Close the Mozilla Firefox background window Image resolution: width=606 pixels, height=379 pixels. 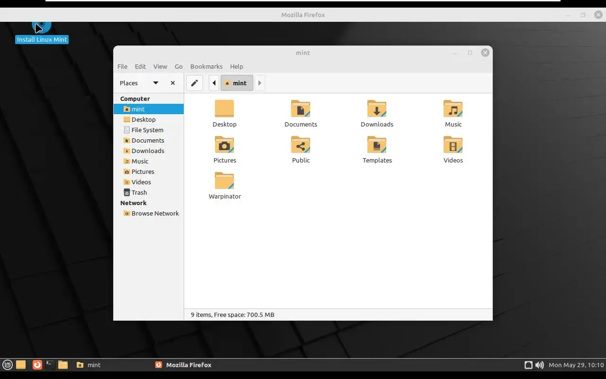coord(598,15)
